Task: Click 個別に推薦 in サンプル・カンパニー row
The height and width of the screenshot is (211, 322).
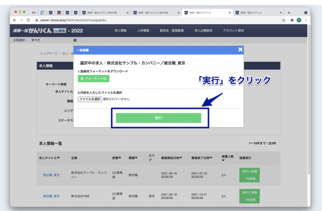Action: coord(250,171)
